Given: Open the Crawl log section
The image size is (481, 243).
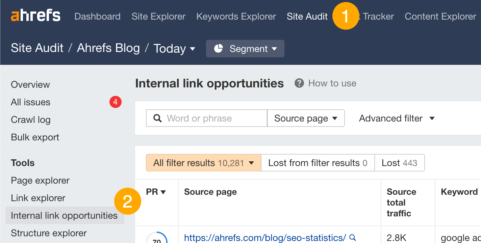Looking at the screenshot, I should click(30, 119).
